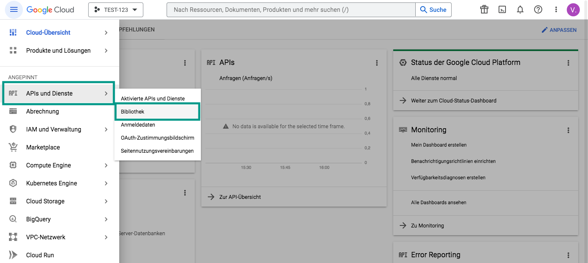Select Bibliothek in the submenu
The height and width of the screenshot is (263, 588).
158,112
